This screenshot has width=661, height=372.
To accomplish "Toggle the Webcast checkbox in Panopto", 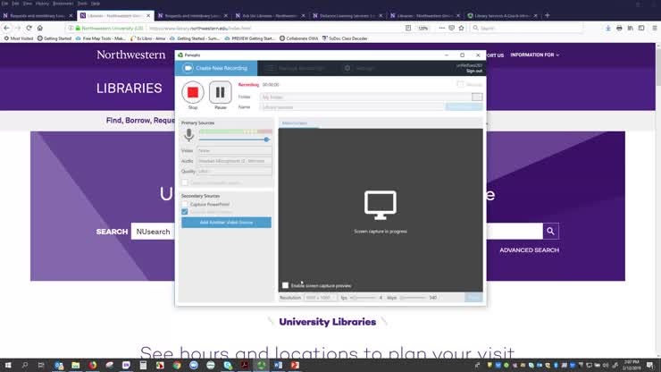I will point(460,84).
